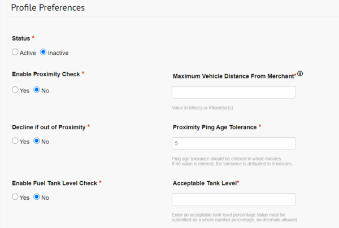The height and width of the screenshot is (228, 339).
Task: Click the Decline if out of Proximity label
Action: [49, 126]
